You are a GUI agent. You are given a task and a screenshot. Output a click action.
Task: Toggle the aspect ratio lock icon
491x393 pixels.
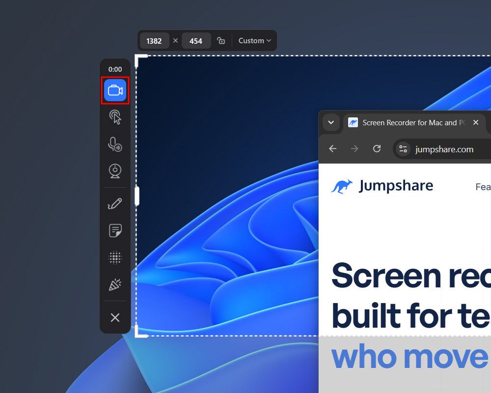point(221,40)
